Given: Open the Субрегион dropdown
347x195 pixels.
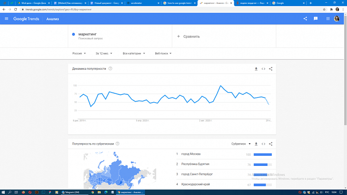Looking at the screenshot, I should [241, 144].
